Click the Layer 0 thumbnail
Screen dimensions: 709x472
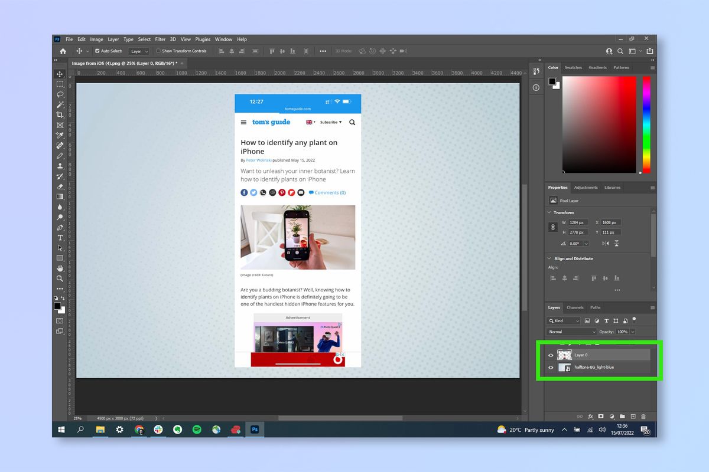point(564,355)
